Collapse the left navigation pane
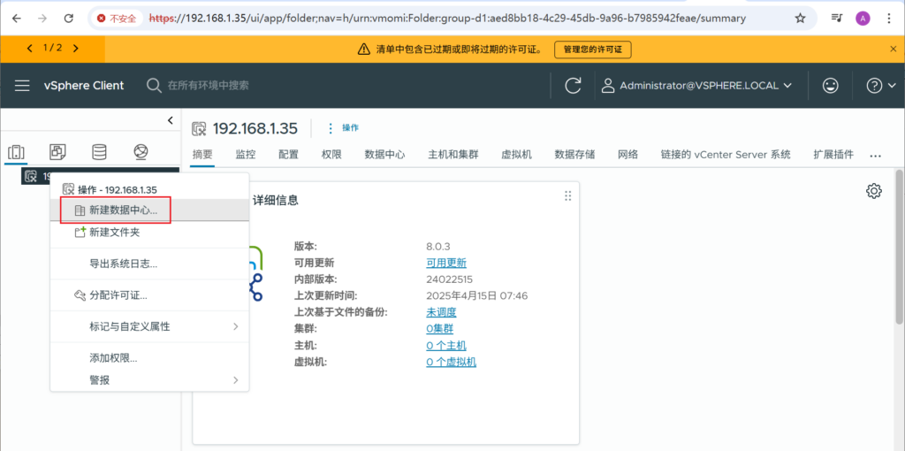The image size is (905, 451). [x=170, y=120]
